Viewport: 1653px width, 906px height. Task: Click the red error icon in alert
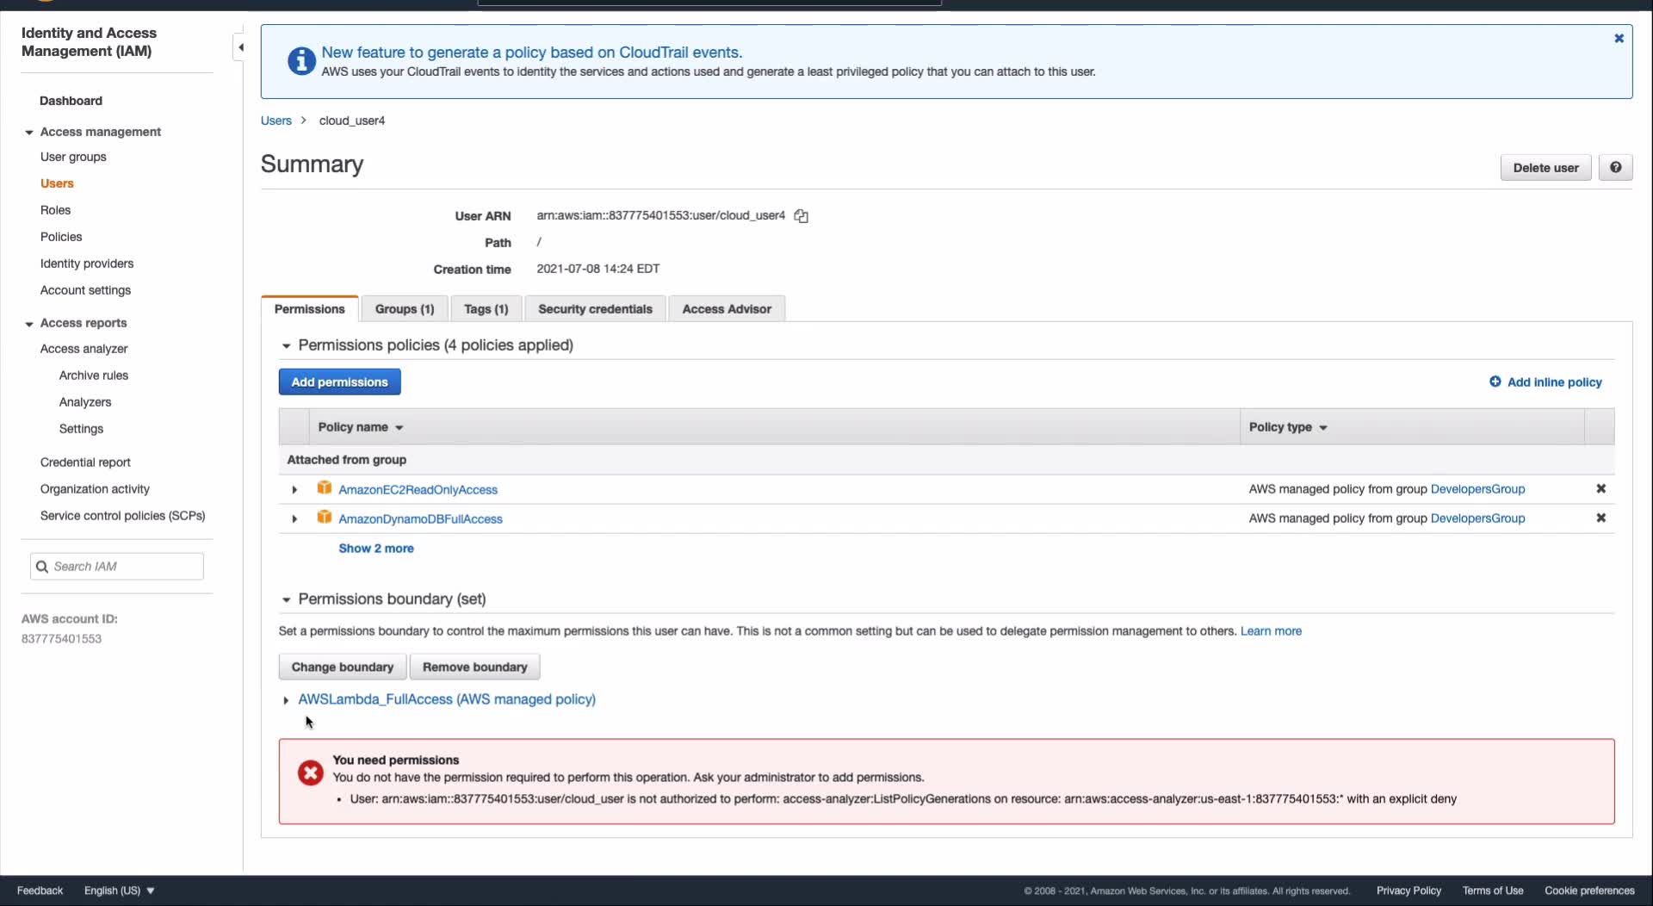point(311,773)
